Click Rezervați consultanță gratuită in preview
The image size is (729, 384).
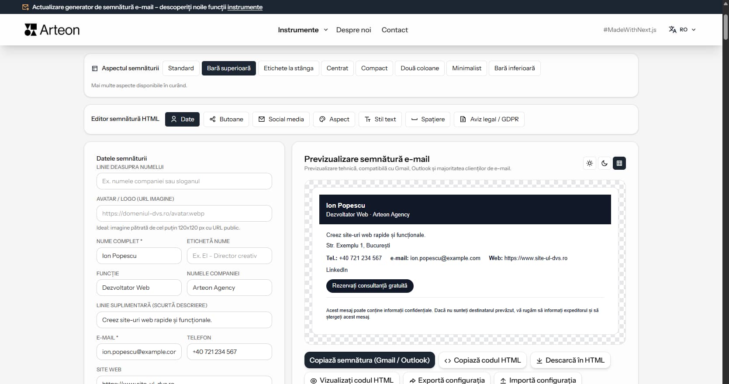pyautogui.click(x=370, y=286)
